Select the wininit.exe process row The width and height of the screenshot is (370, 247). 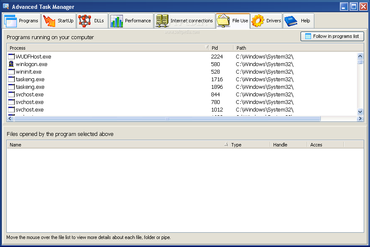click(x=182, y=72)
